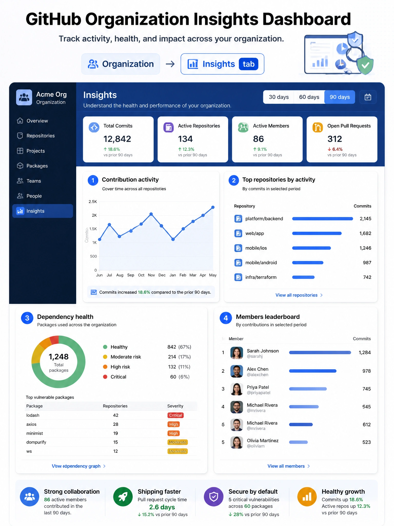
Task: Click the Organization button at the top
Action: pyautogui.click(x=121, y=64)
